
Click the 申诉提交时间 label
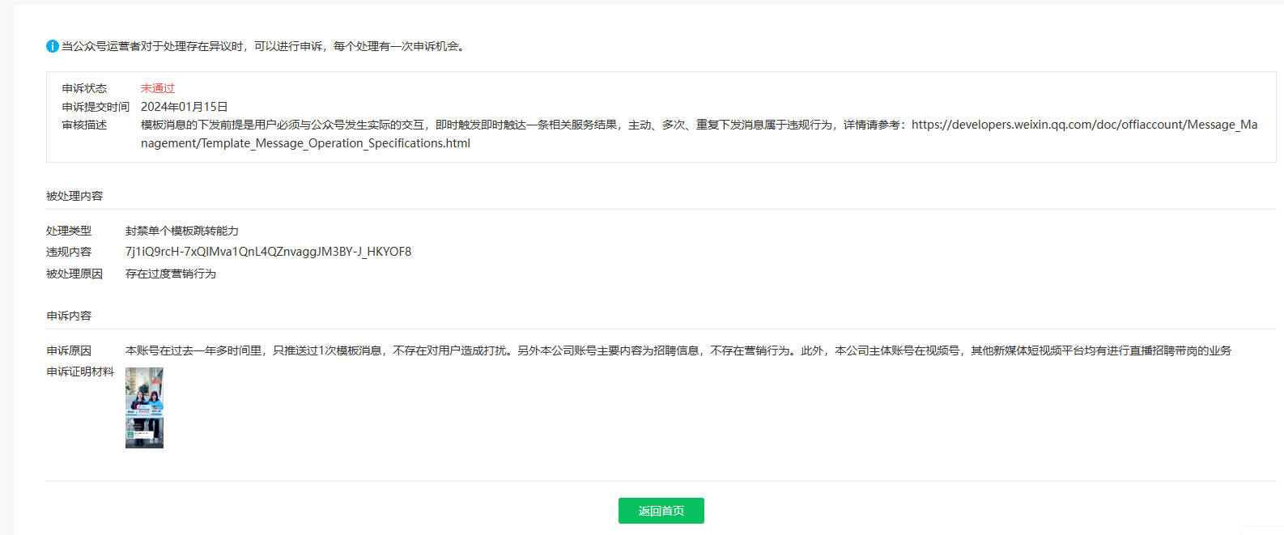[x=96, y=107]
